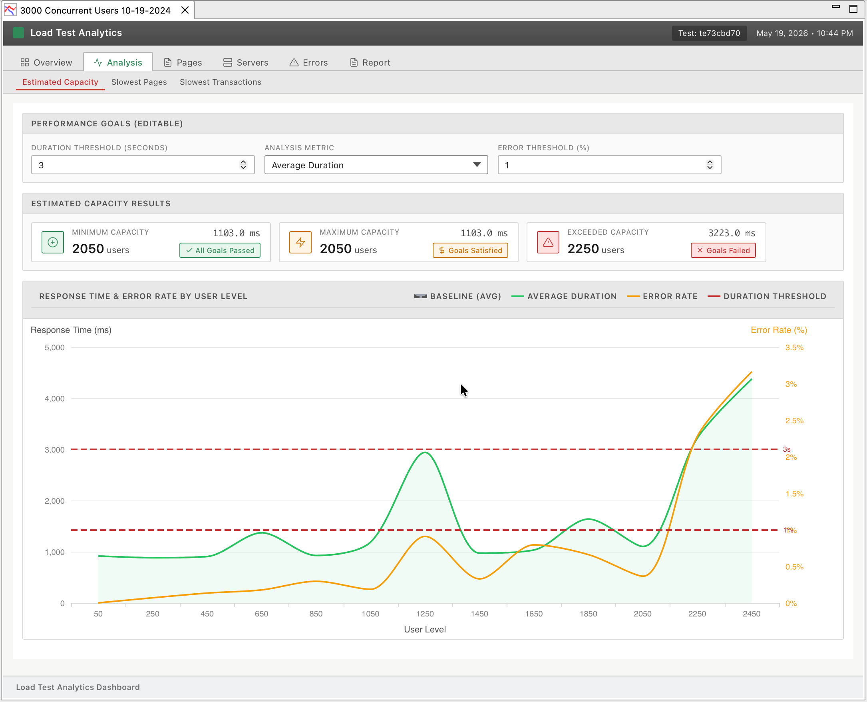Click the Errors warning triangle icon
This screenshot has height=702, width=867.
coord(294,62)
